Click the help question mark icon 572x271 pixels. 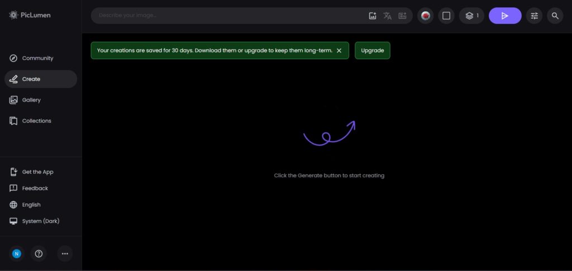[39, 254]
